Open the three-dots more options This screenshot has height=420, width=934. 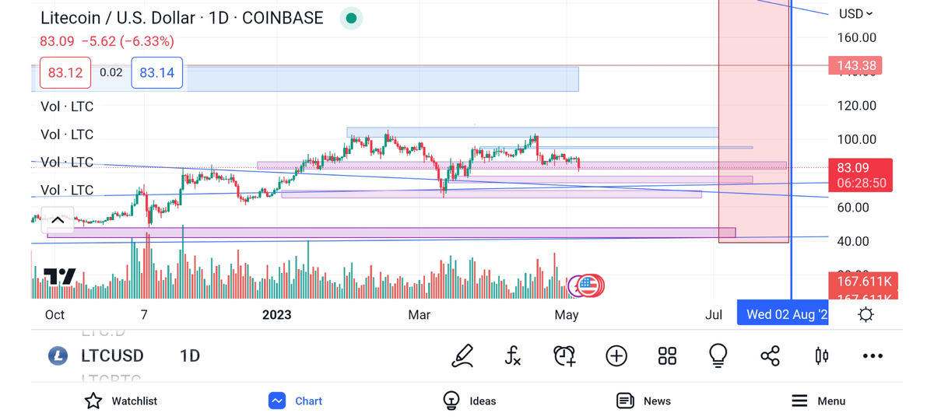pos(873,356)
